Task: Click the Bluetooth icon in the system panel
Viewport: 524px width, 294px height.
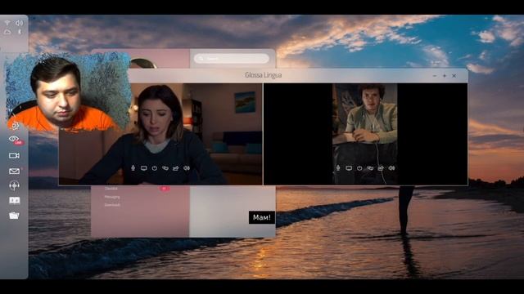Action: (20, 32)
